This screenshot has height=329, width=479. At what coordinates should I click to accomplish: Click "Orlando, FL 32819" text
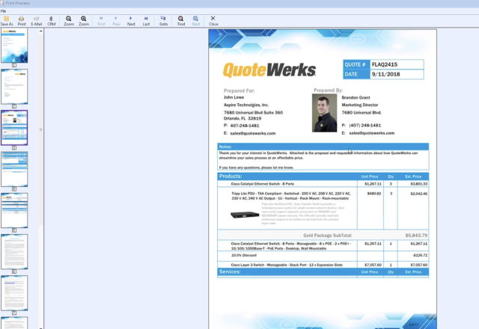pyautogui.click(x=242, y=118)
